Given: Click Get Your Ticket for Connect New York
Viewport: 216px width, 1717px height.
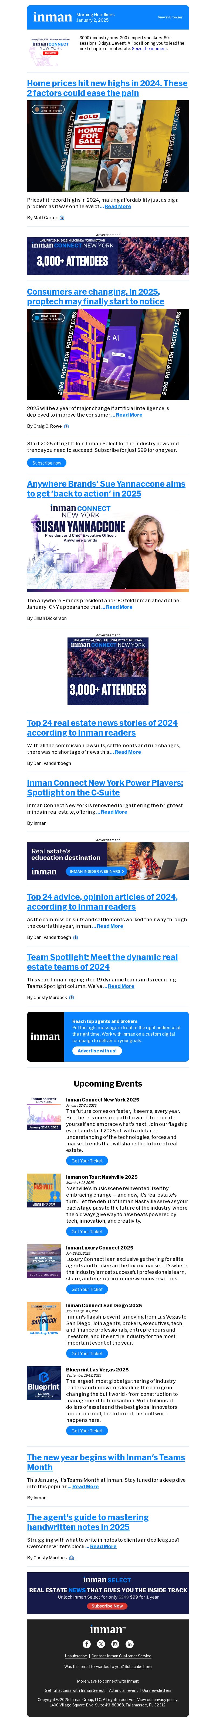Looking at the screenshot, I should click(x=86, y=1161).
